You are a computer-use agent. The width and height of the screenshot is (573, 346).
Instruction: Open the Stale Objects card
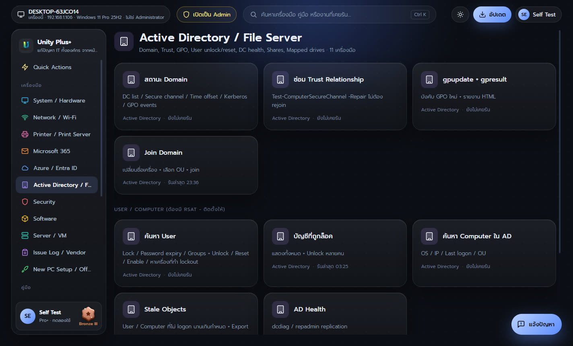186,314
